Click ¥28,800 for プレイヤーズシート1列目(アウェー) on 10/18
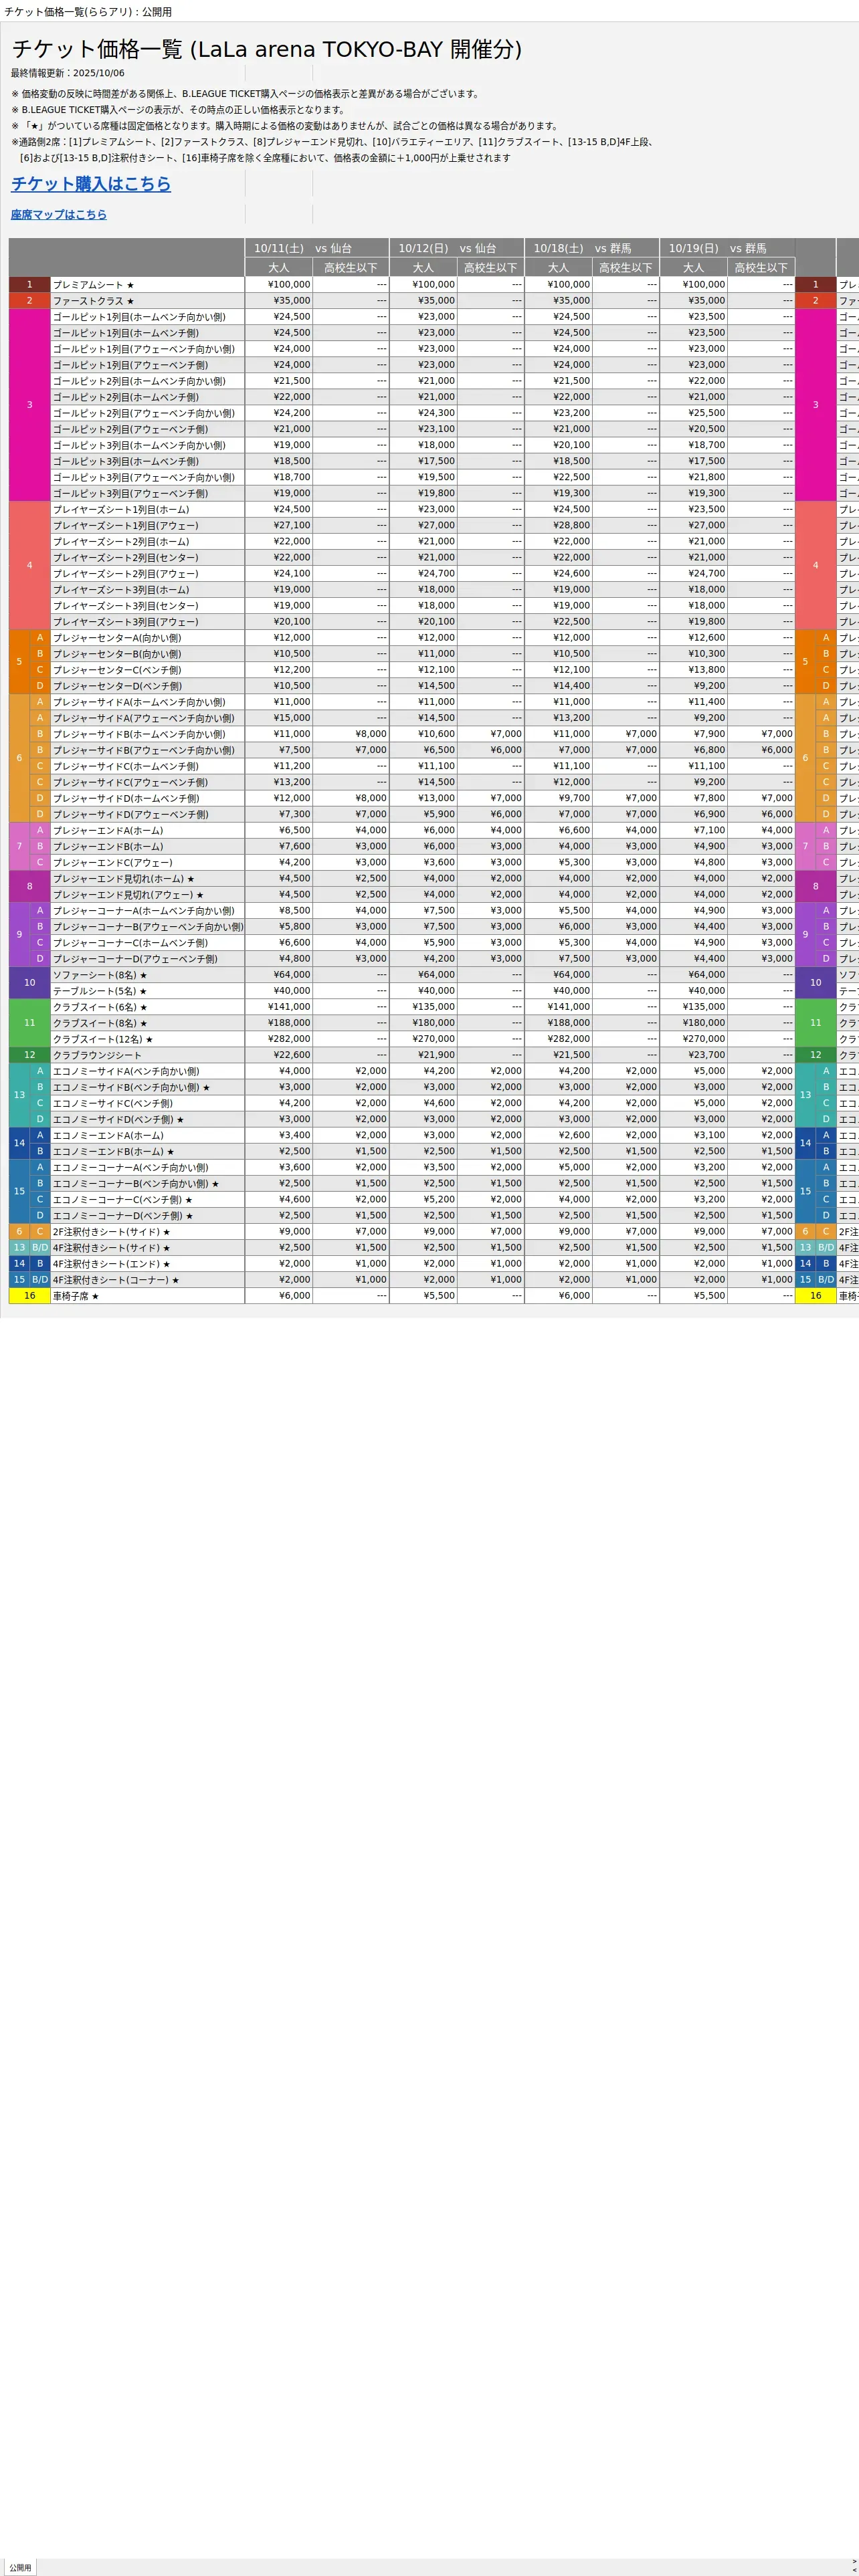 558,525
